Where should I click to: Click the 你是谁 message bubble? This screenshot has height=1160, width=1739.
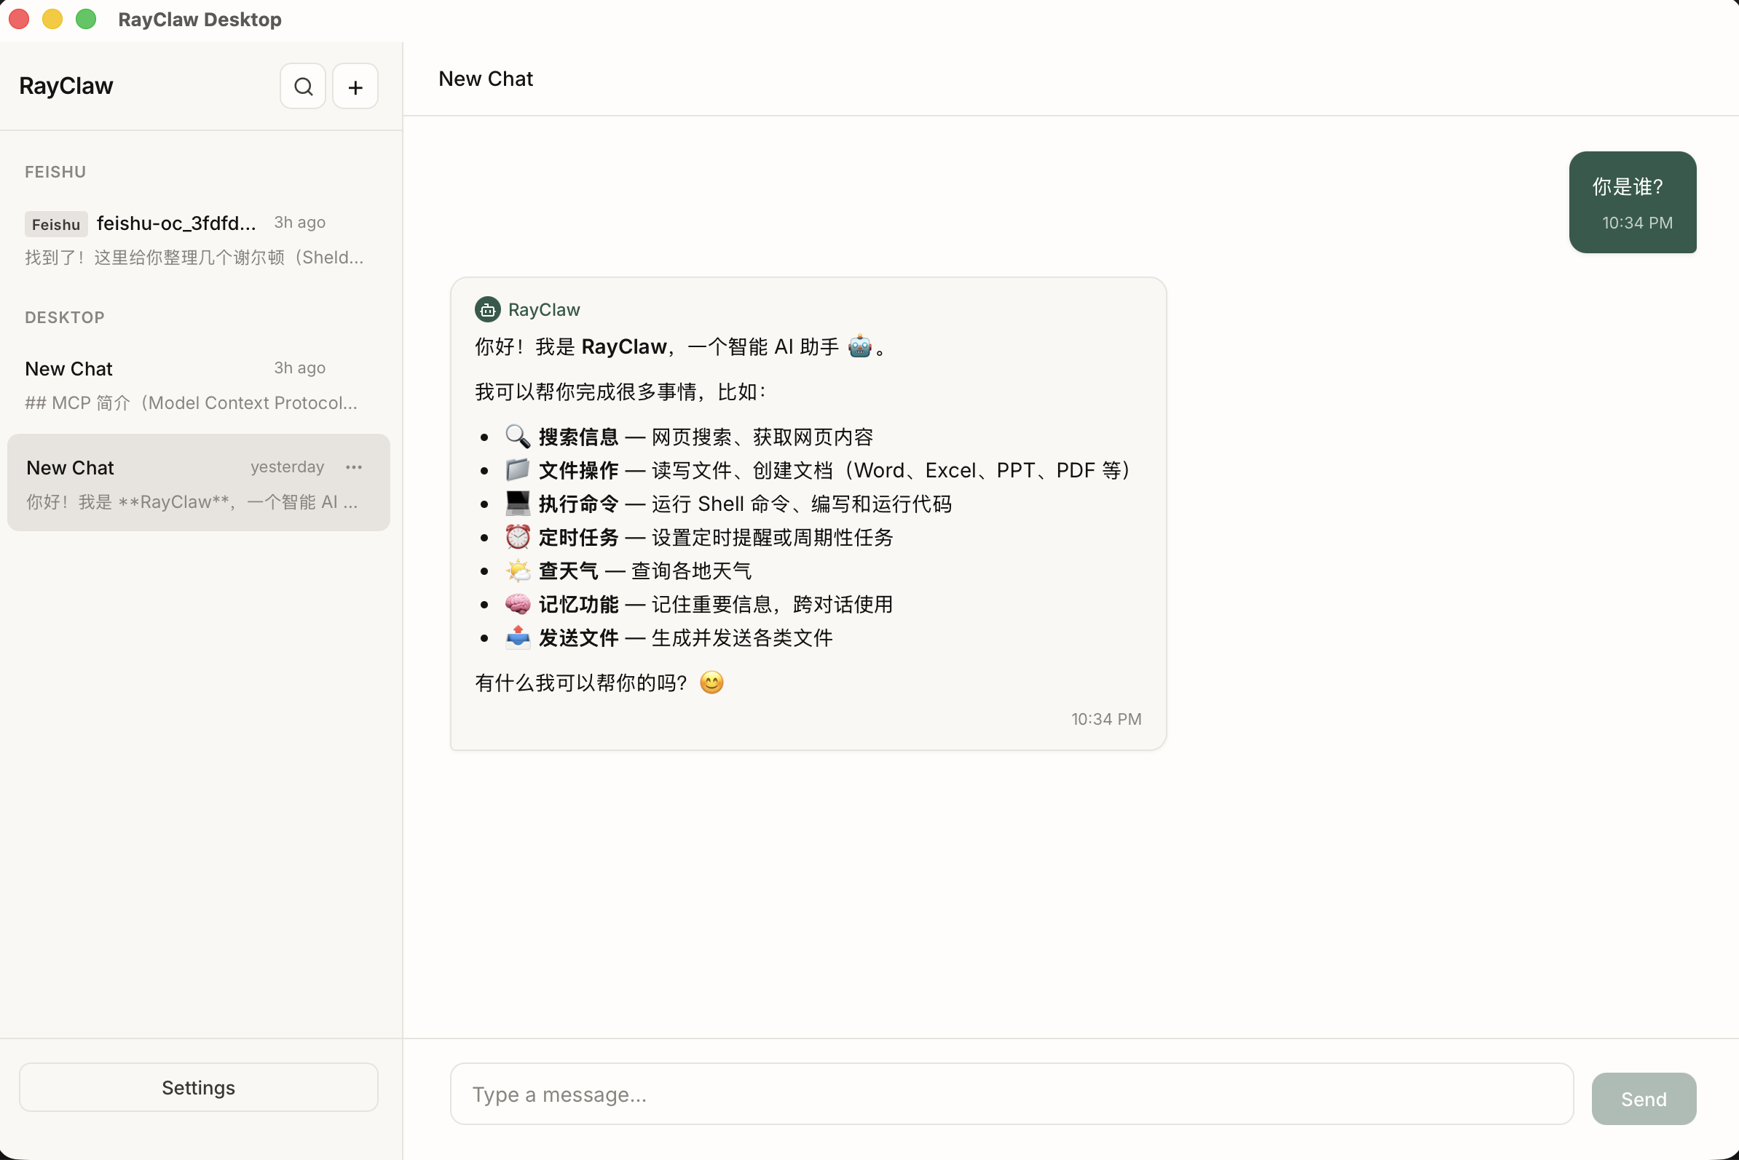pos(1633,202)
